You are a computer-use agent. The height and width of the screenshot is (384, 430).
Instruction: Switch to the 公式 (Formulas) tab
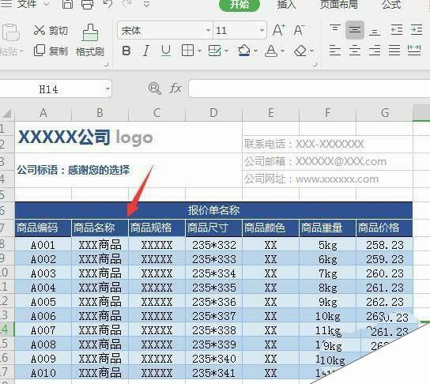coord(391,4)
